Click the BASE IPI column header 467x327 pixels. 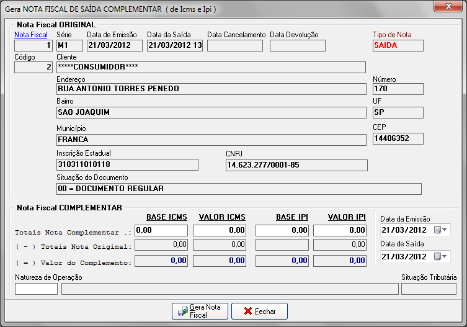292,217
